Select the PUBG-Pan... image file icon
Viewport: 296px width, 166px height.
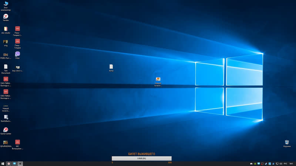click(x=6, y=56)
